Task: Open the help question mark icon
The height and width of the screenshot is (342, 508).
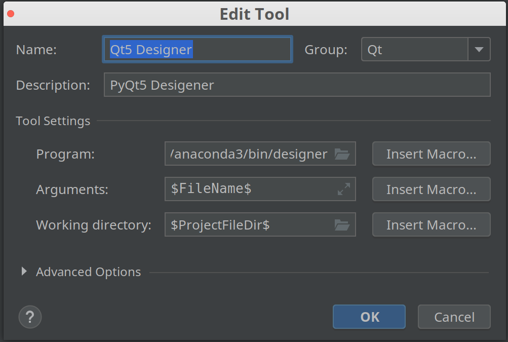Action: coord(30,317)
